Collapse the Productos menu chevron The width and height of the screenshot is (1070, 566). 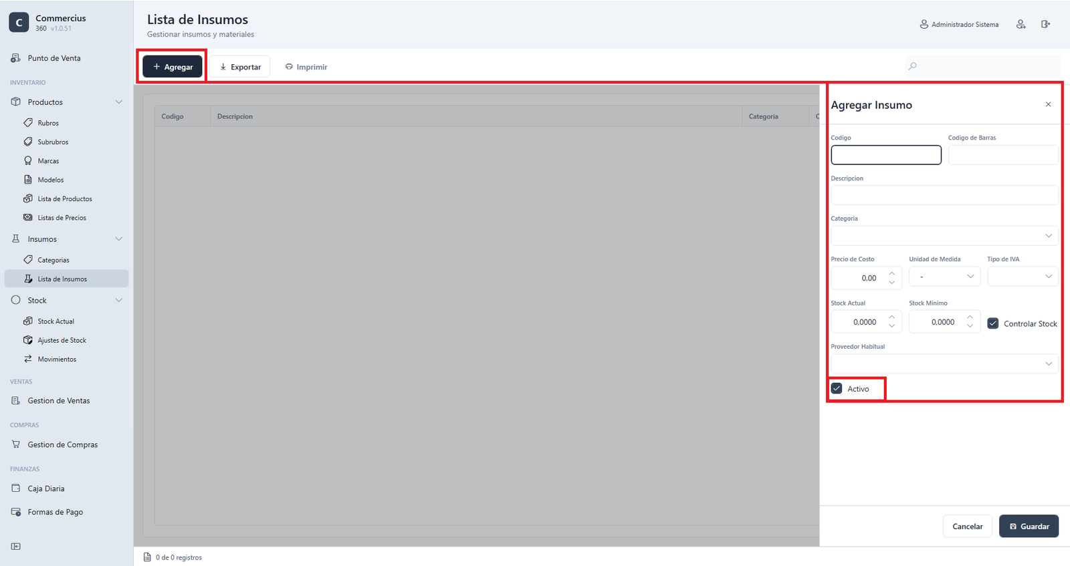click(119, 102)
